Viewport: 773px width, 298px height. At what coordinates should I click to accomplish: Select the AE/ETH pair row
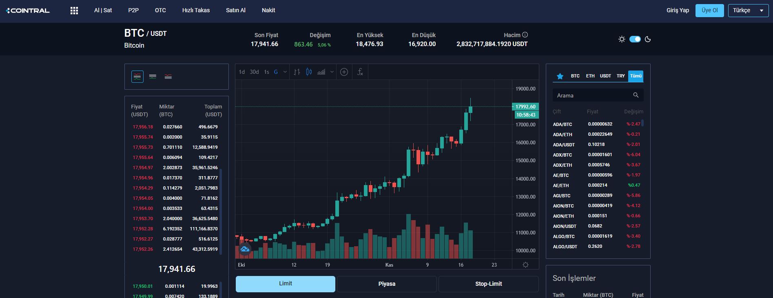click(598, 185)
